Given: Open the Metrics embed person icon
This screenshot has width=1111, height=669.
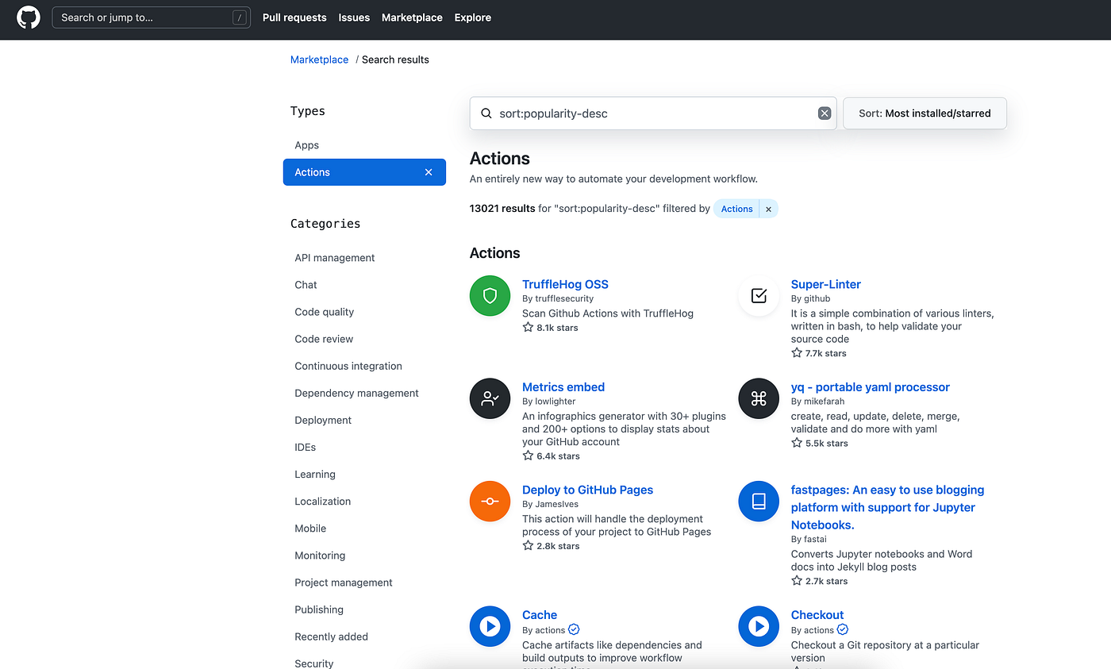Looking at the screenshot, I should tap(490, 398).
